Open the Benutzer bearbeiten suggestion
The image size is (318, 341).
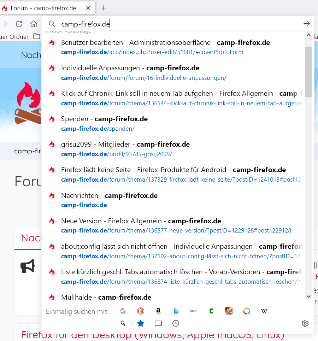pos(175,47)
